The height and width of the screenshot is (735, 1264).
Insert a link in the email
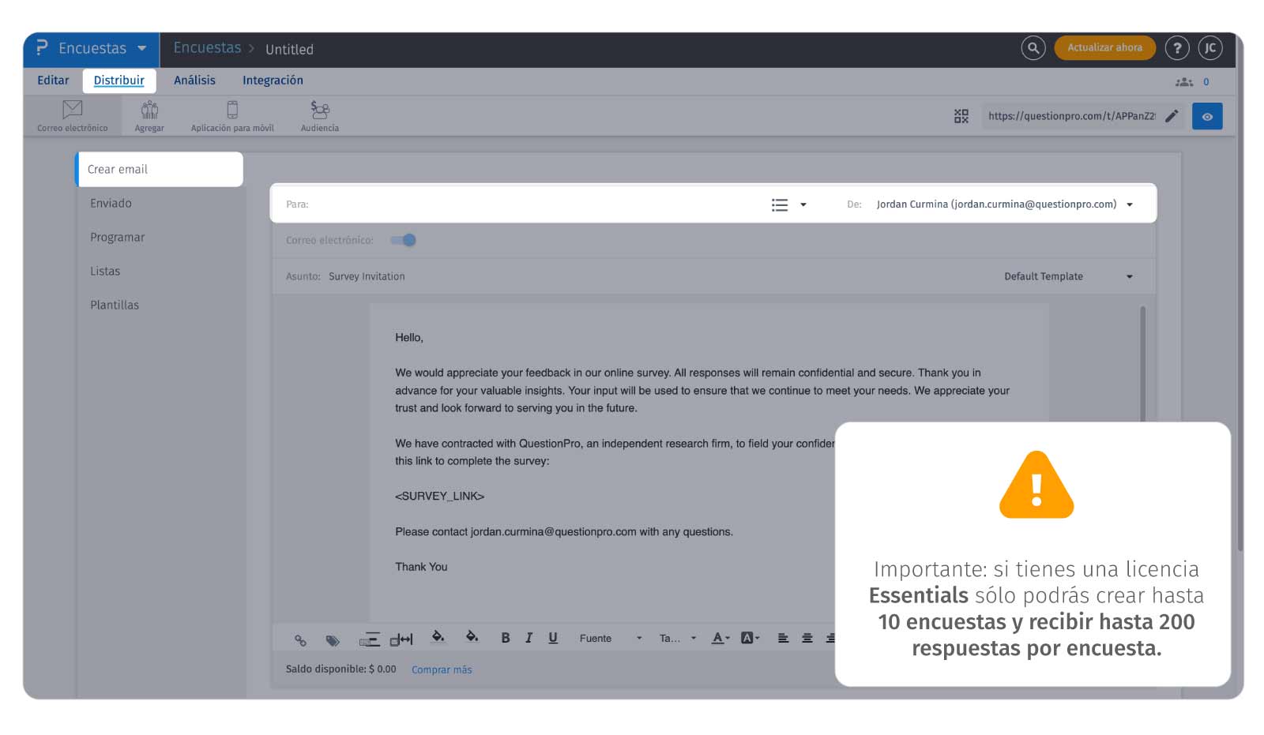pos(300,640)
